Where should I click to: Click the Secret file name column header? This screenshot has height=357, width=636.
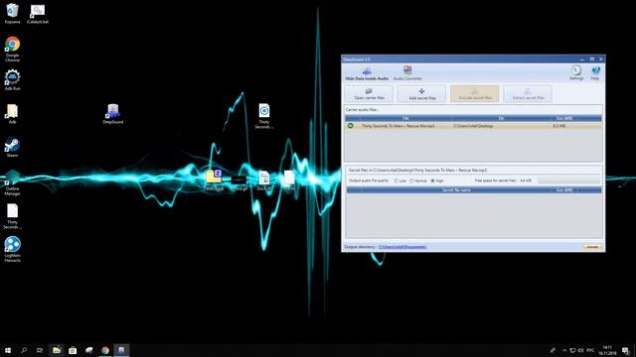tap(456, 189)
